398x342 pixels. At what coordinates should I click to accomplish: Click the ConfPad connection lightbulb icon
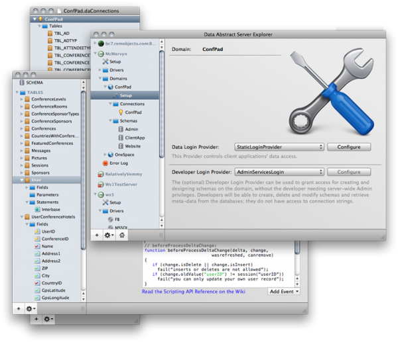[119, 112]
